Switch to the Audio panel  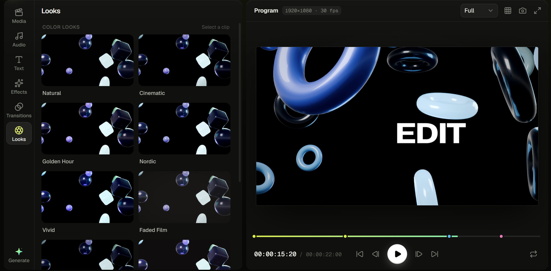tap(19, 40)
